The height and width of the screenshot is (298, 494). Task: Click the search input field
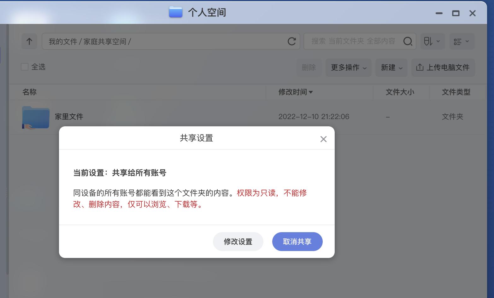click(350, 41)
